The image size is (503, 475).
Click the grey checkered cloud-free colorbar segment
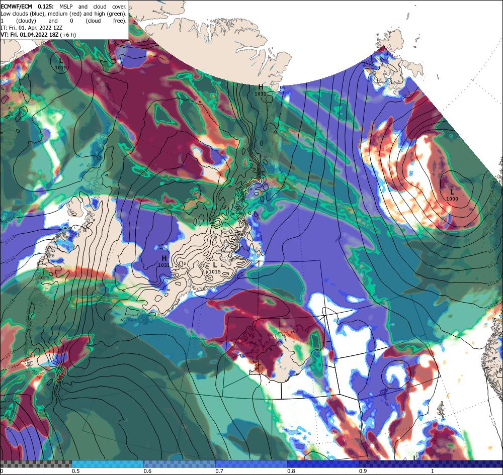36,464
